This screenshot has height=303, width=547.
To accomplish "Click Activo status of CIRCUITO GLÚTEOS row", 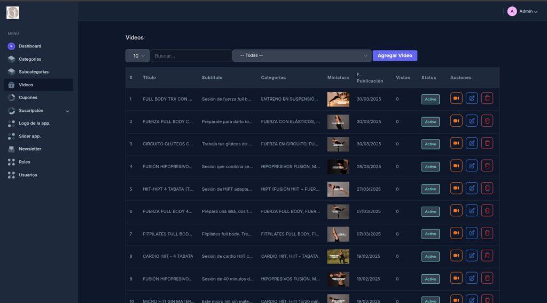I will click(430, 144).
